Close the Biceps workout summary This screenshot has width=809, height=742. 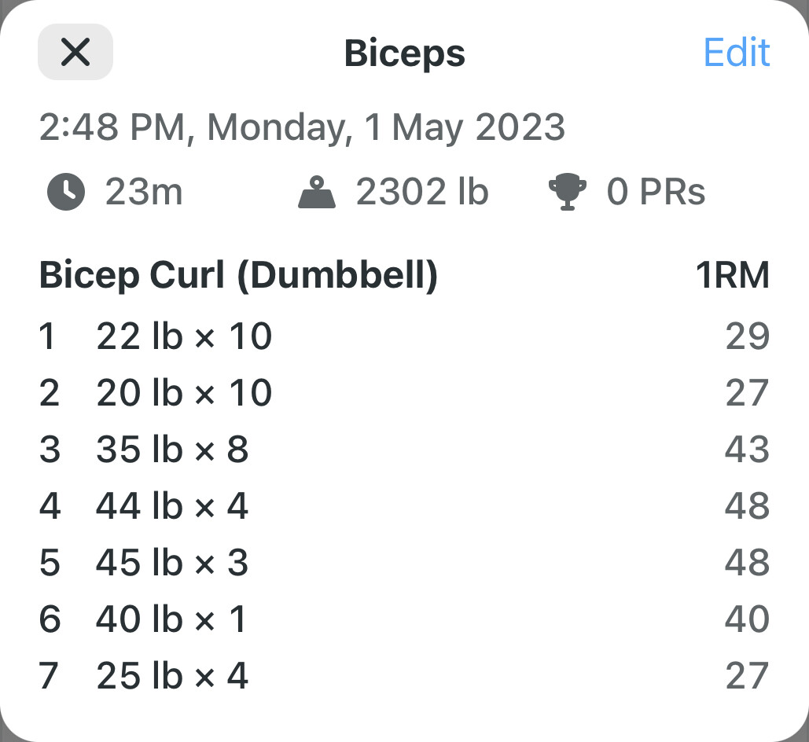click(x=75, y=52)
